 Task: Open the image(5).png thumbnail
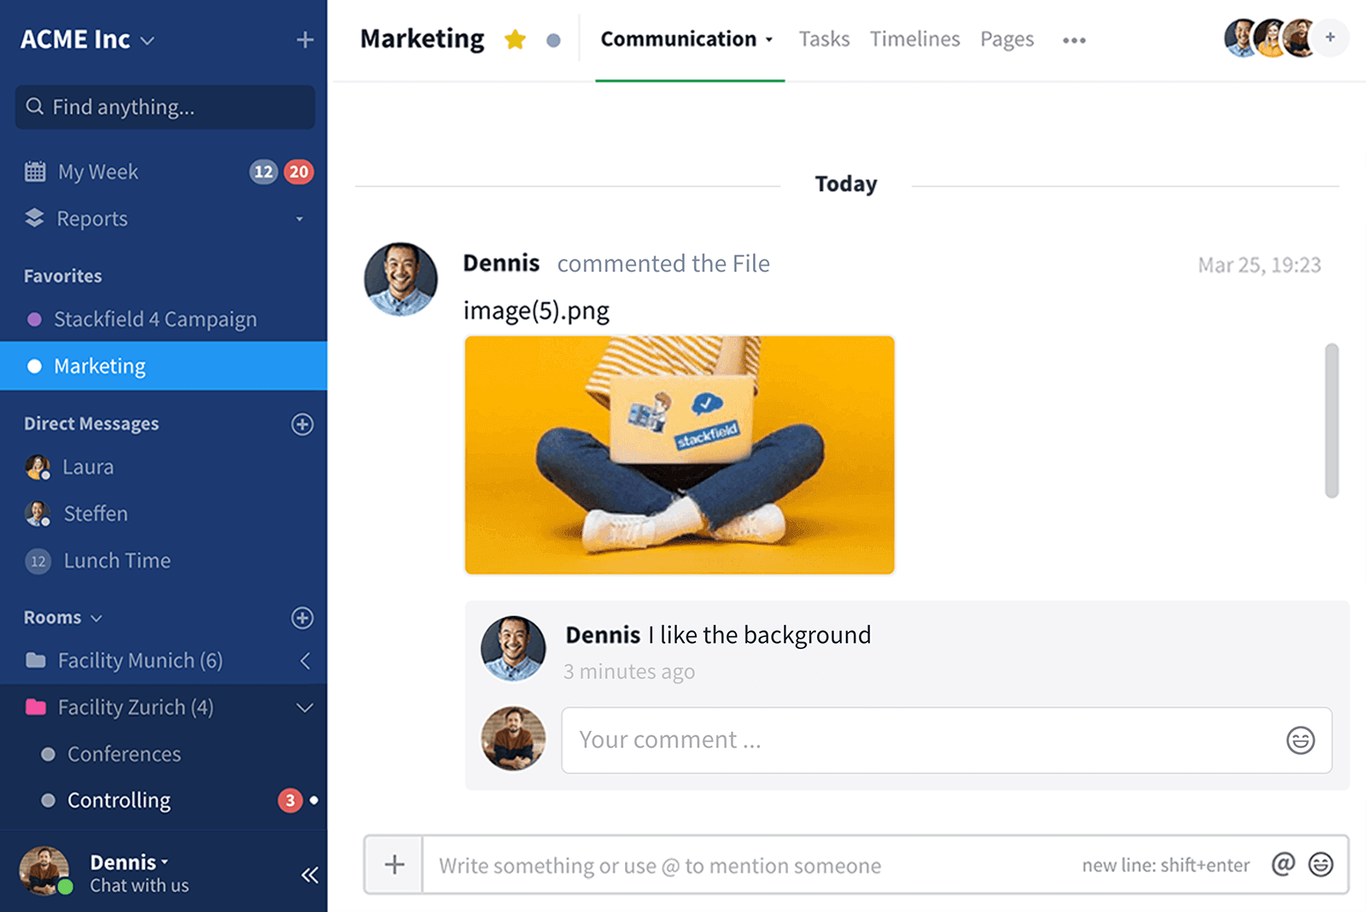click(679, 454)
